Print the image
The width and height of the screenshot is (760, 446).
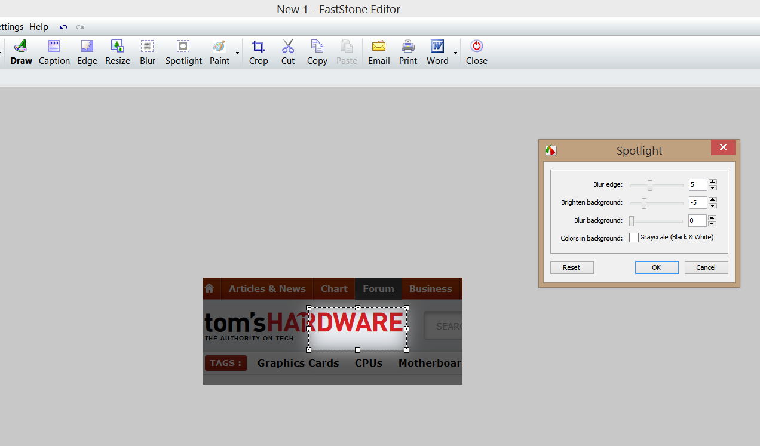408,53
